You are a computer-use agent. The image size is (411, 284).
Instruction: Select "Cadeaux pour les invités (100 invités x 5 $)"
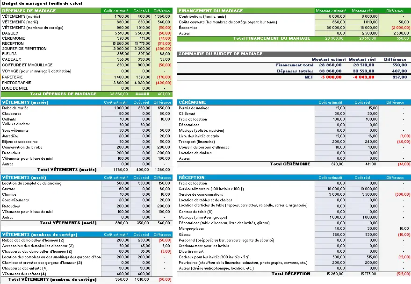pyautogui.click(x=214, y=257)
